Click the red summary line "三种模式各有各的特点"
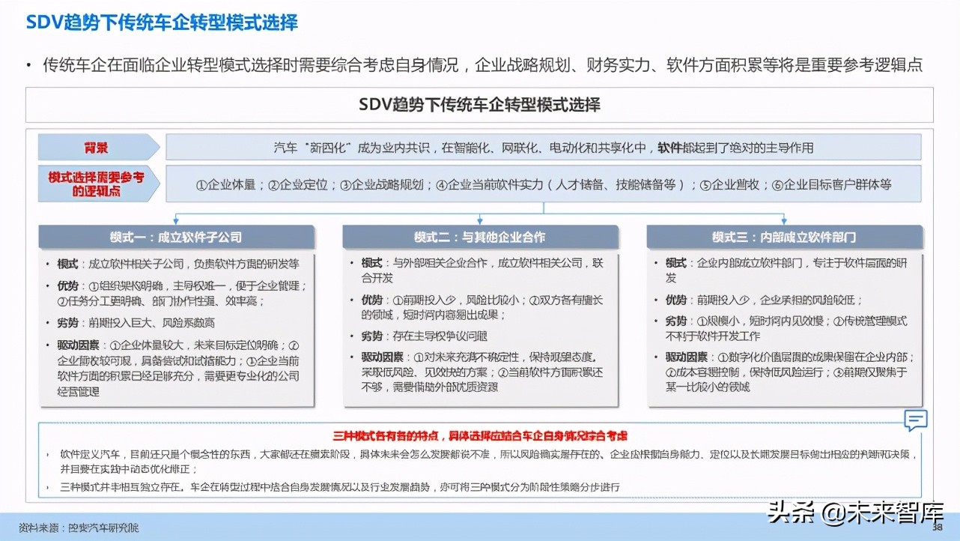The width and height of the screenshot is (960, 541). tap(480, 435)
